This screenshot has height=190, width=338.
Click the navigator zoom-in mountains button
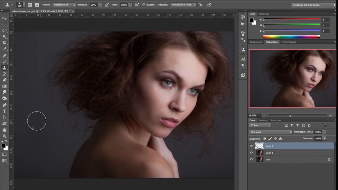[x=330, y=116]
